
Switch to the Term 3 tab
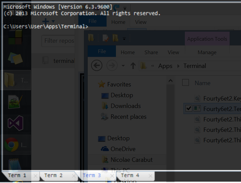coord(92,176)
